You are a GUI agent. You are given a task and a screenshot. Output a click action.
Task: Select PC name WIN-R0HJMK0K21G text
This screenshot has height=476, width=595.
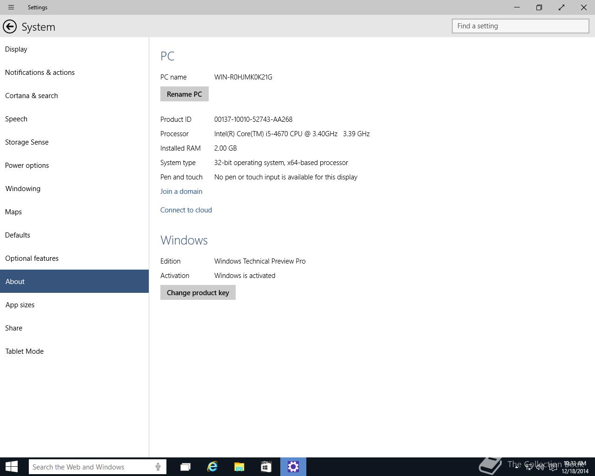pyautogui.click(x=243, y=77)
